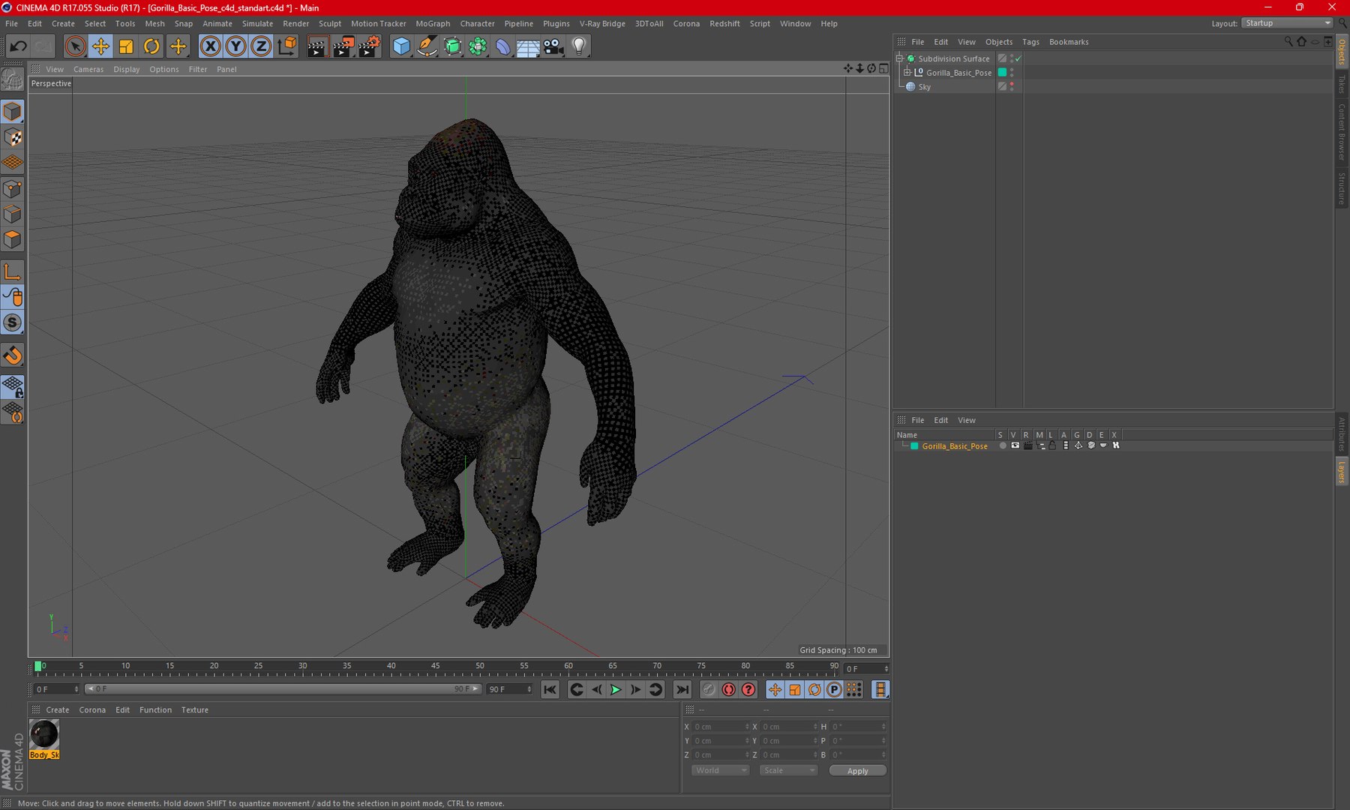The image size is (1350, 810).
Task: Toggle viewport maximize icon
Action: point(883,69)
